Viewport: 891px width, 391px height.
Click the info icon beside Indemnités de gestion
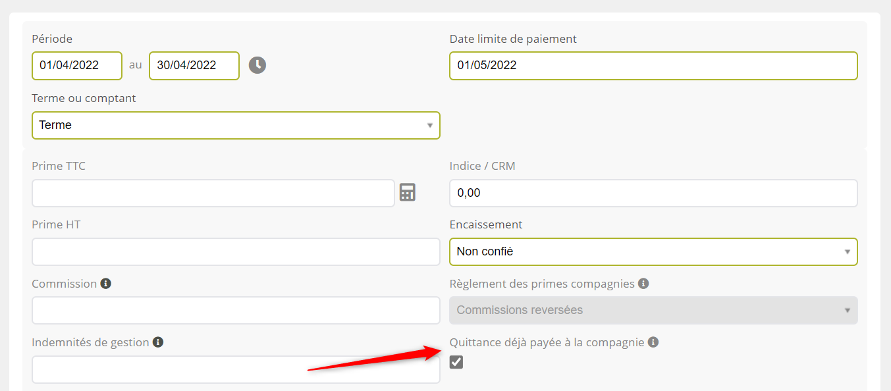[x=157, y=342]
